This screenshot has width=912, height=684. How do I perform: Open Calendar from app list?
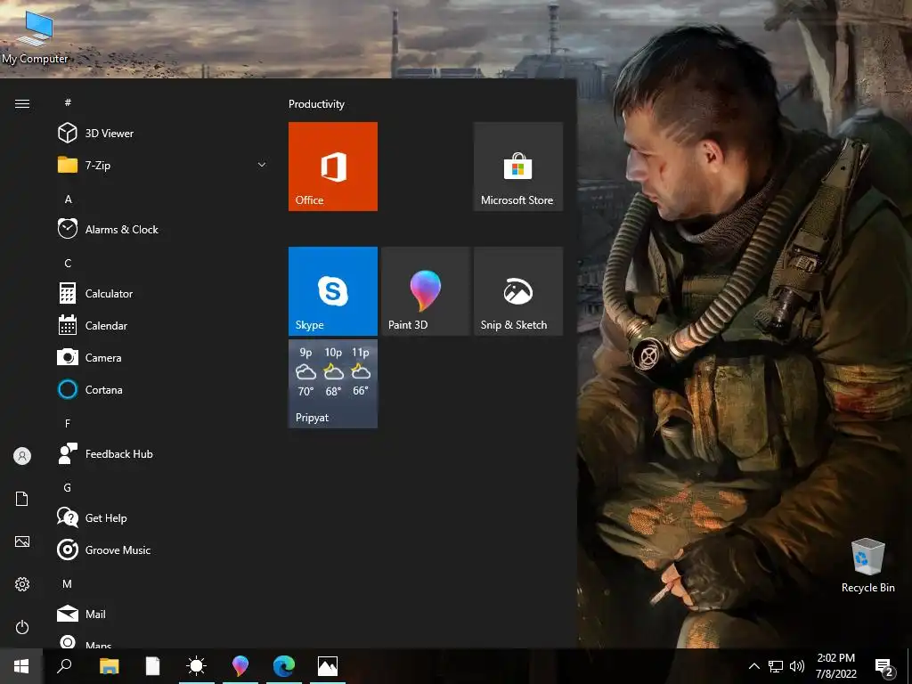[161, 325]
